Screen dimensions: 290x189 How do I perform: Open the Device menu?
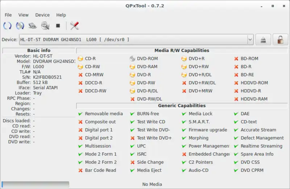42,15
